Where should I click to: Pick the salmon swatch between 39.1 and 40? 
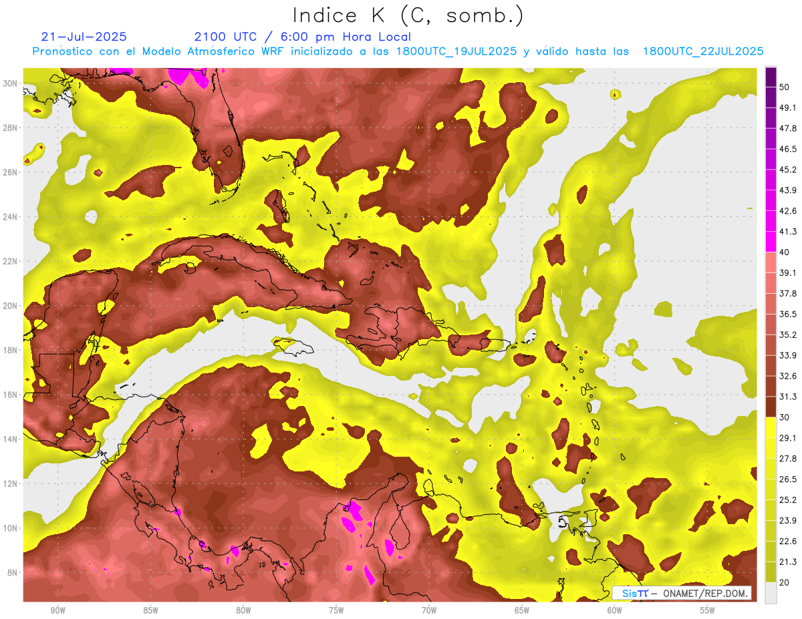pyautogui.click(x=771, y=262)
